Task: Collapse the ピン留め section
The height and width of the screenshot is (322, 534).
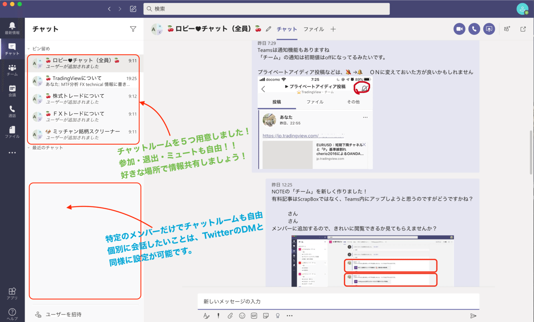Action: click(x=39, y=48)
